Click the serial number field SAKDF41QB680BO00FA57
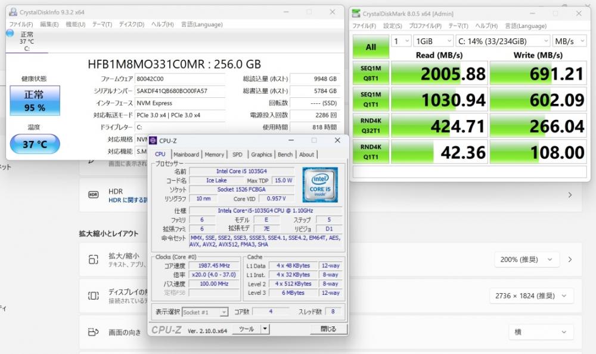 (x=180, y=91)
